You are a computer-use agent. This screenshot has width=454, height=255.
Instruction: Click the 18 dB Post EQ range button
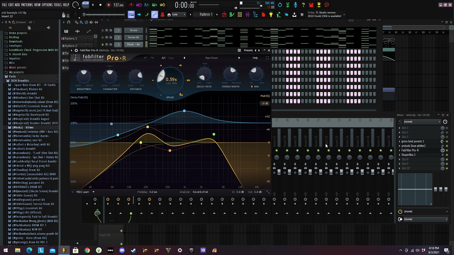[265, 103]
